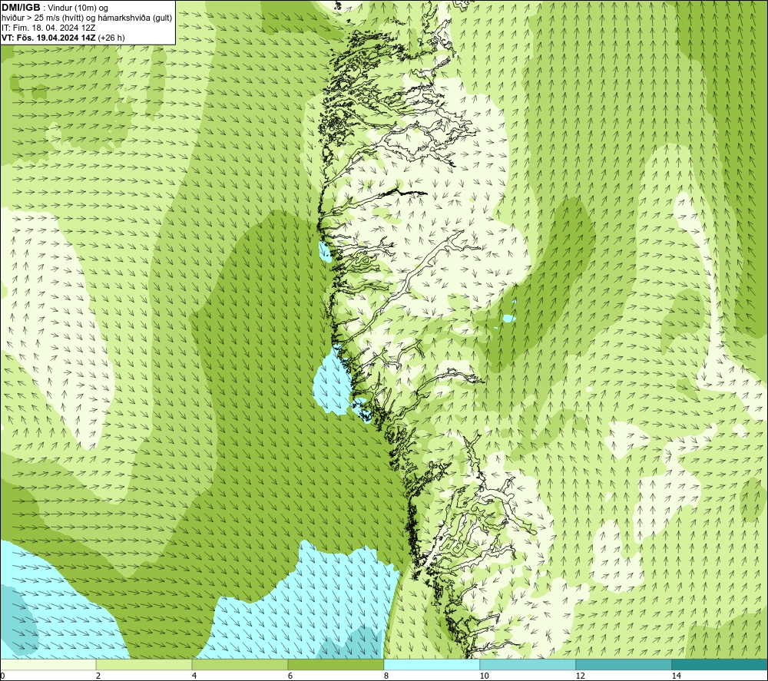Click the legend label '2'
This screenshot has width=768, height=681.
click(x=98, y=676)
